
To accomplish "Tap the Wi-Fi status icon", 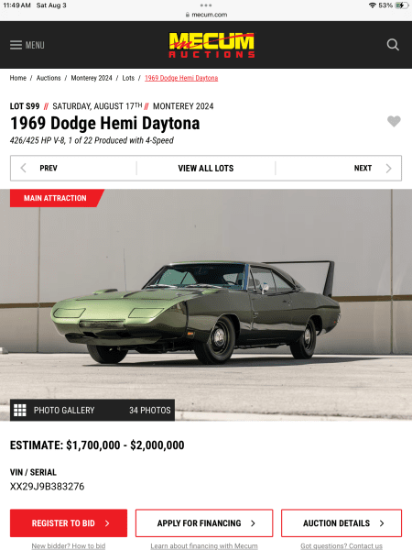I will (x=373, y=5).
